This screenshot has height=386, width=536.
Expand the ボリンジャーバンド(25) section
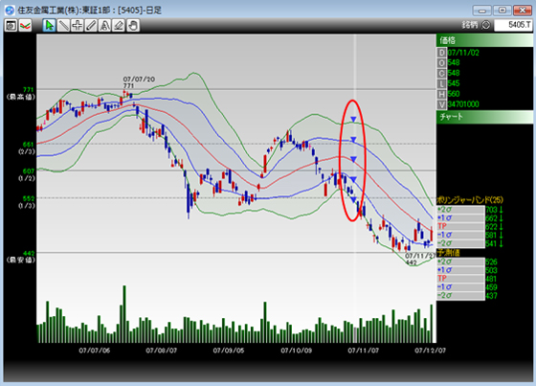470,200
